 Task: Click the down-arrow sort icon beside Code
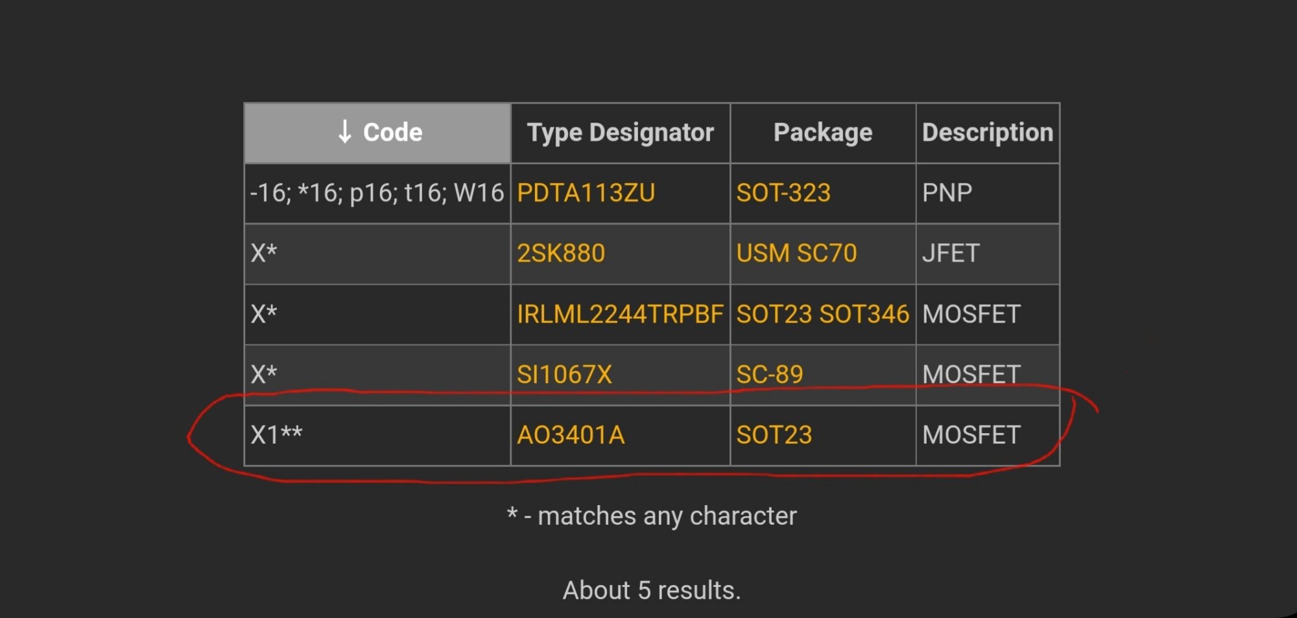coord(345,132)
